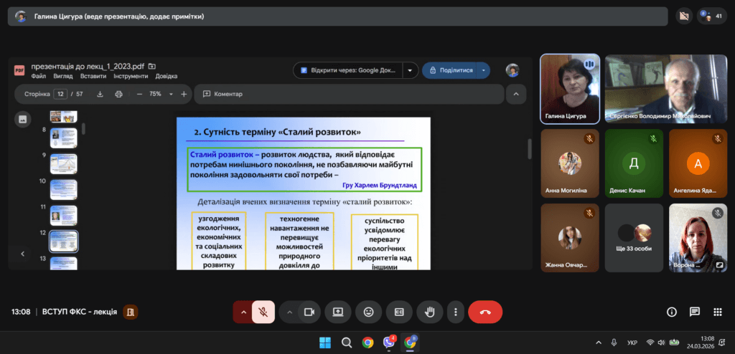Select slide 10 thumbnail in sidebar
Screen dimensions: 735x354
[x=63, y=189]
